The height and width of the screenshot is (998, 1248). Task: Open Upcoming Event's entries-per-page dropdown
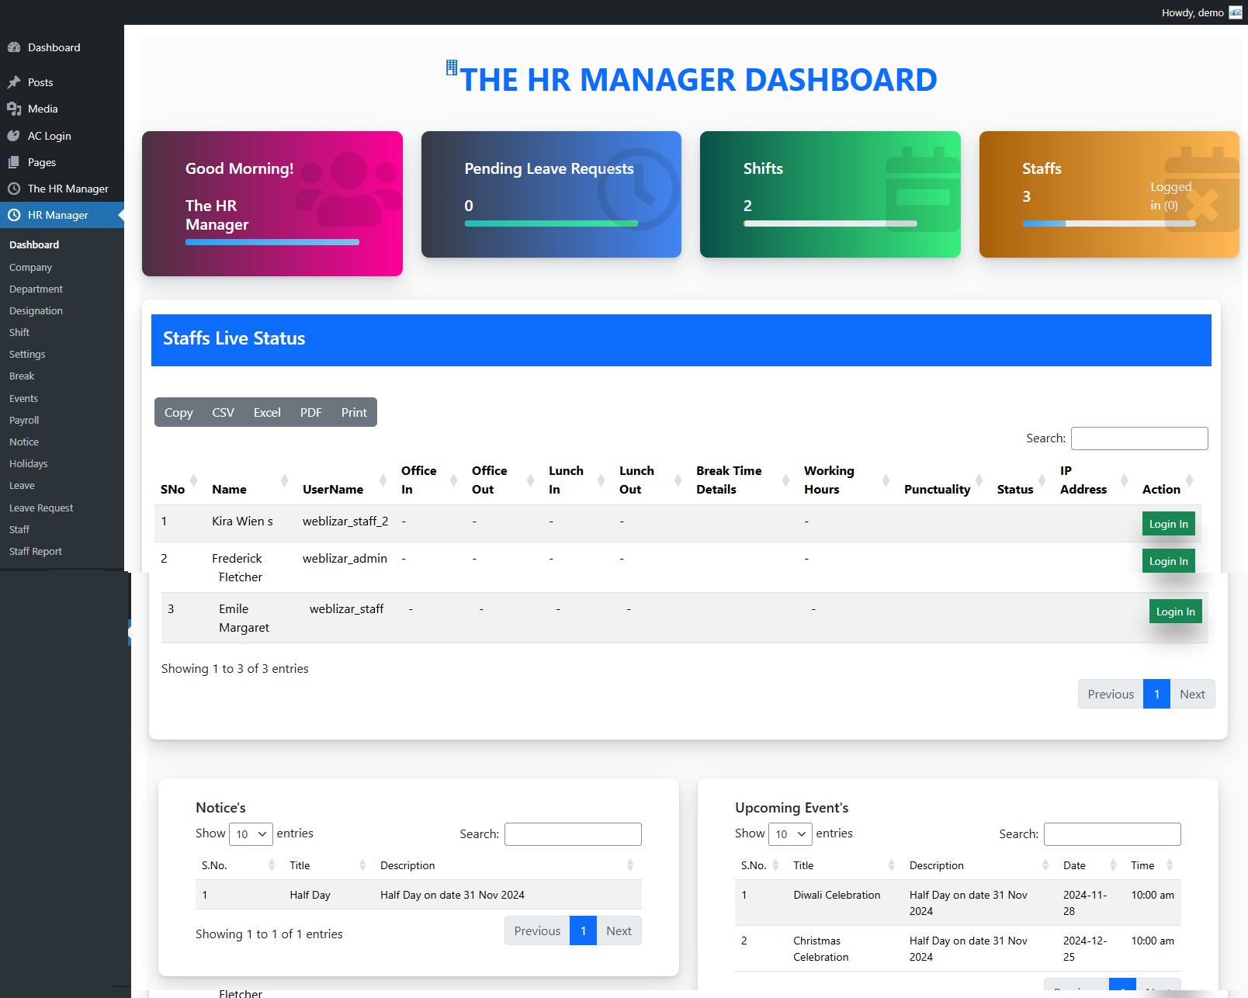click(x=790, y=834)
